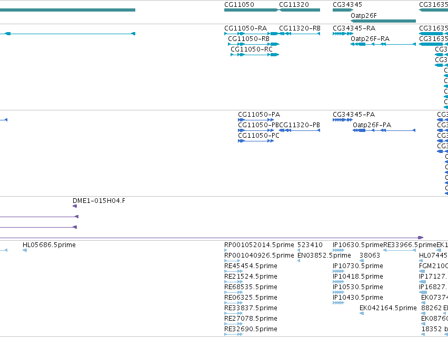
Task: Select the CG11320-PB coding feature
Action: (x=300, y=130)
